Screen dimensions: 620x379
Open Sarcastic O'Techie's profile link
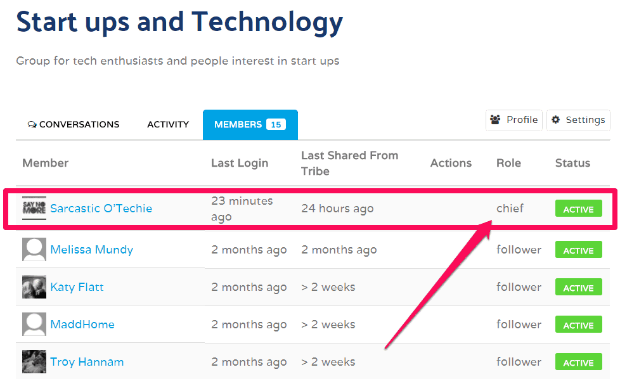pos(101,209)
